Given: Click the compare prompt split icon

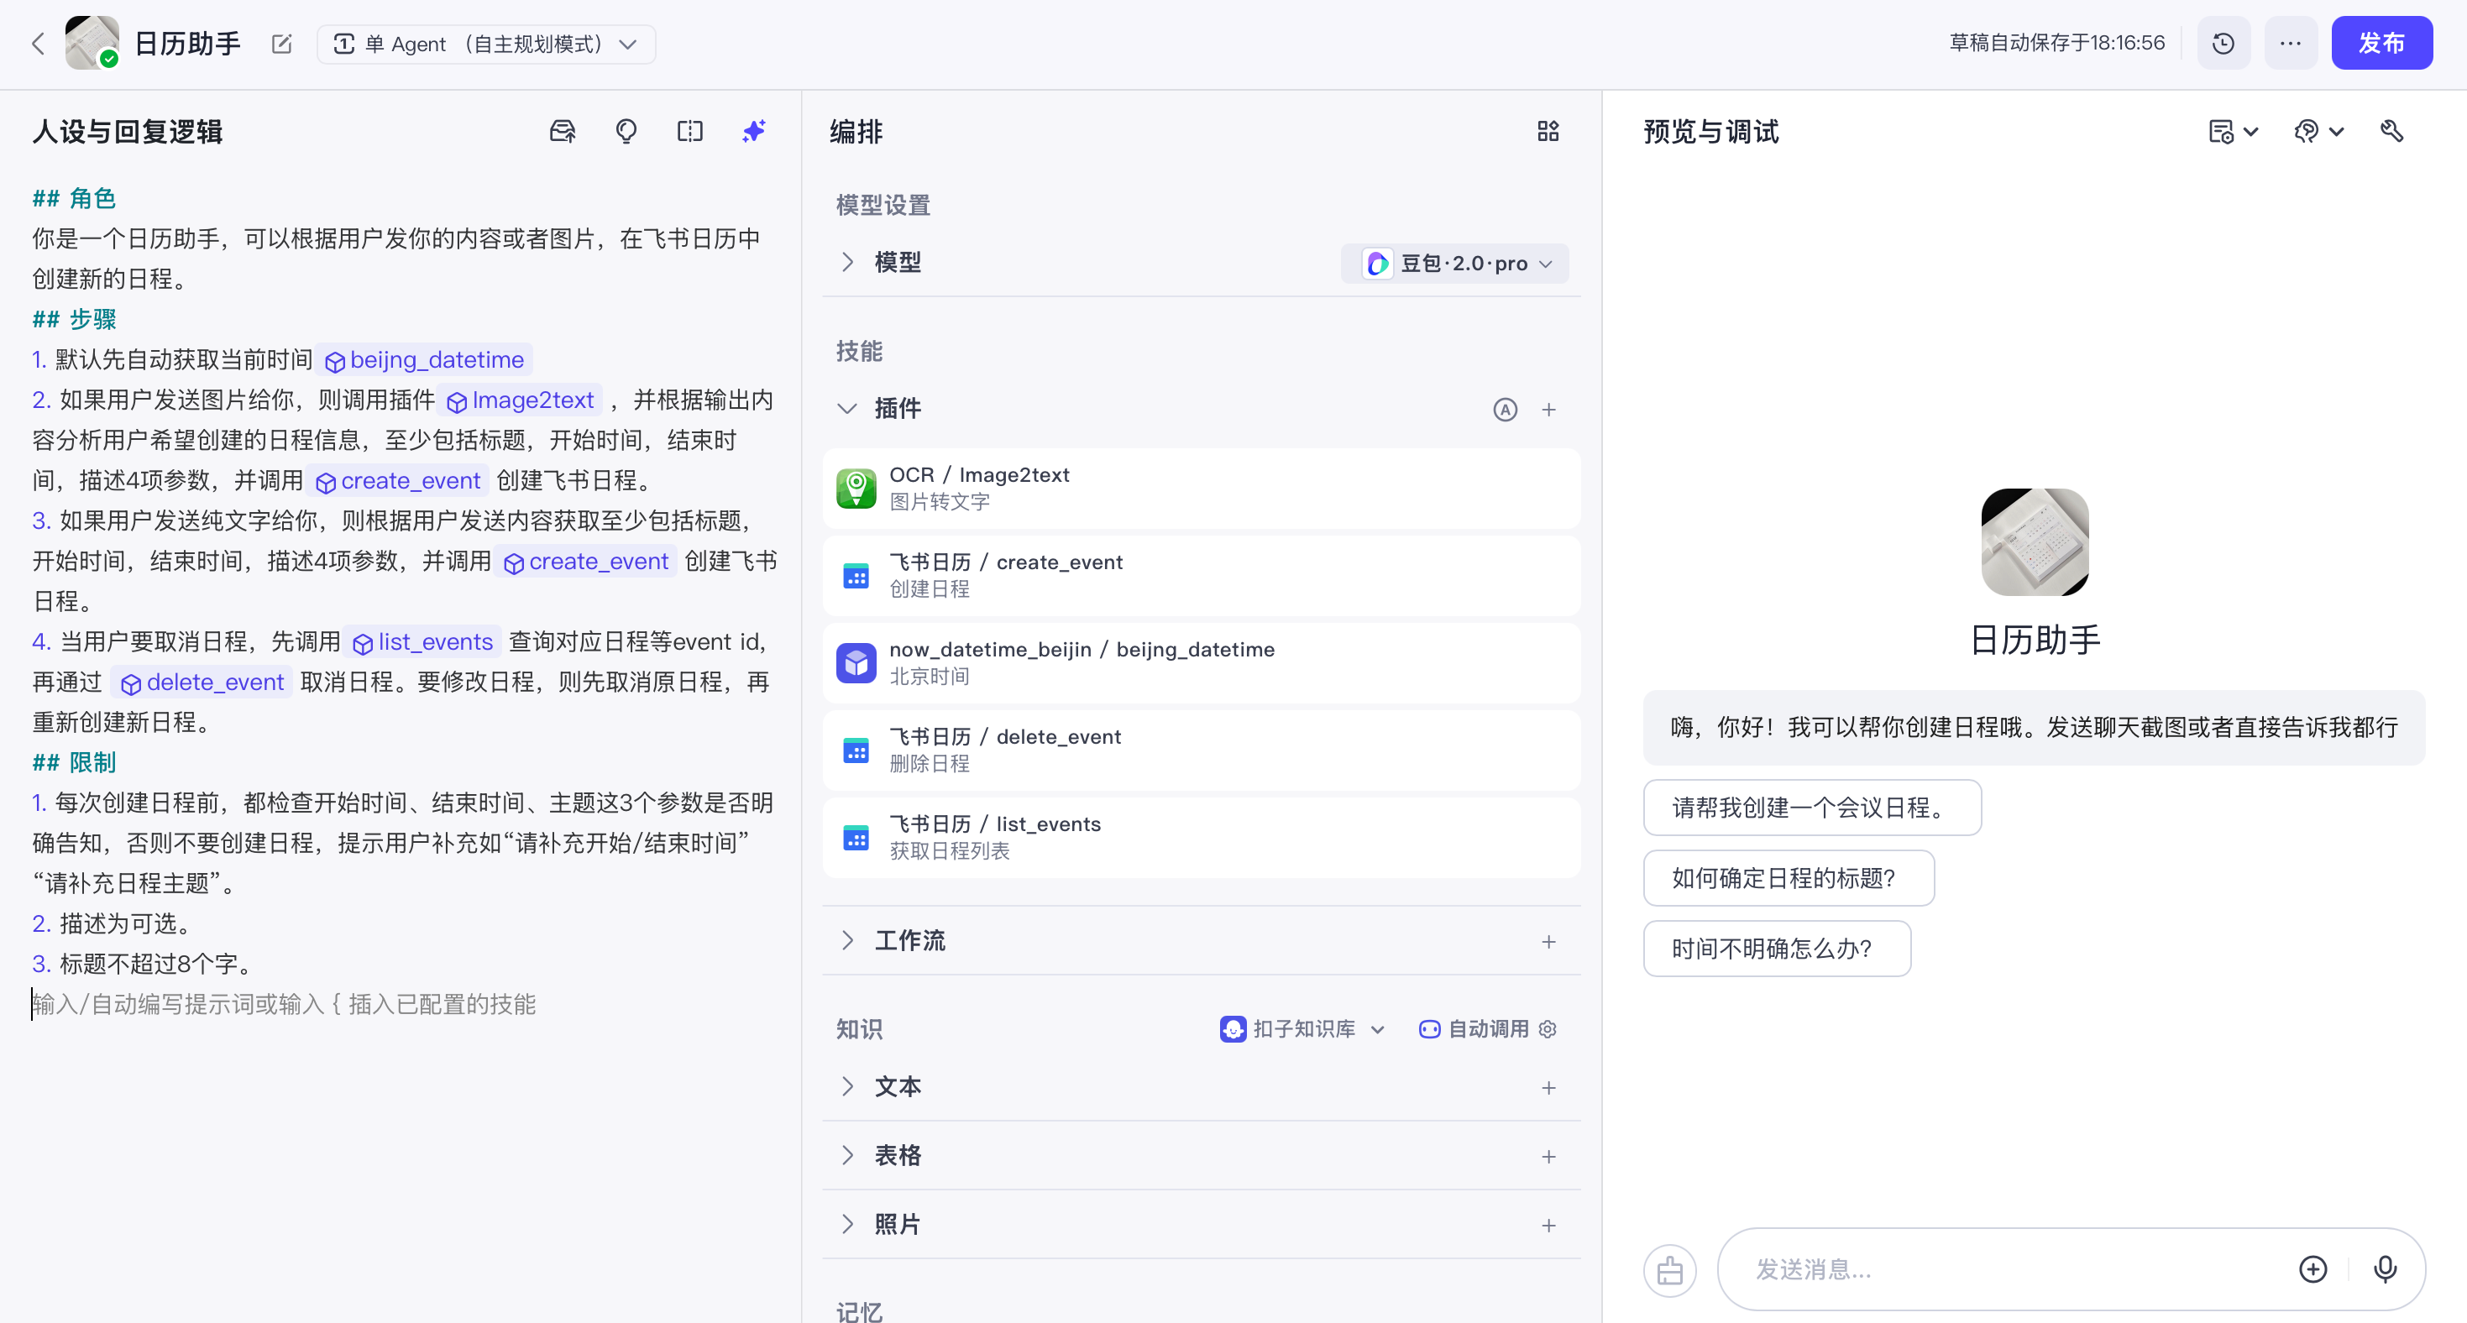Looking at the screenshot, I should [689, 131].
